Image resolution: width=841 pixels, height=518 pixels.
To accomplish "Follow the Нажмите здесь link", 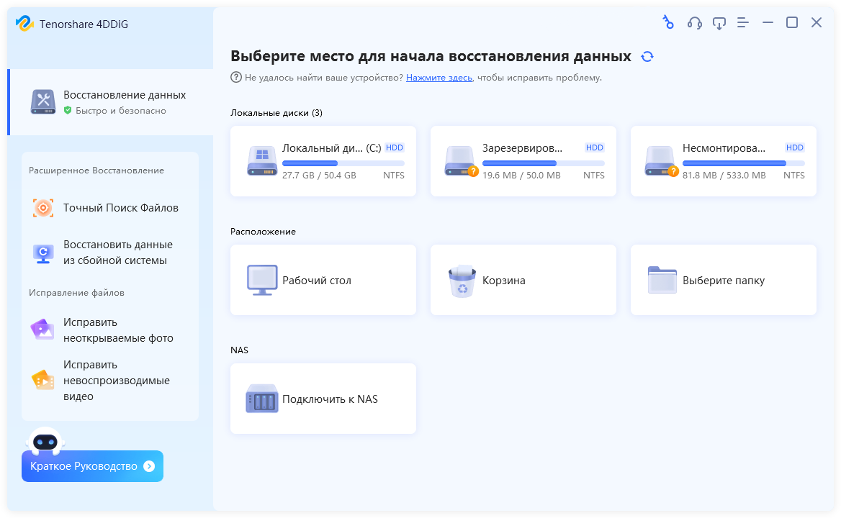I will point(439,77).
